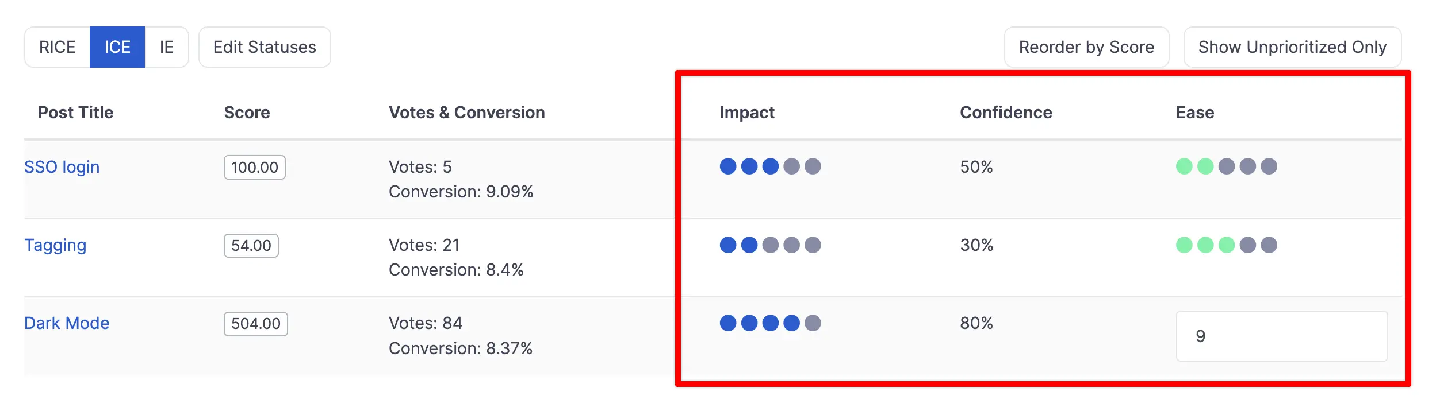
Task: Set Tagging ease to first dot
Action: pyautogui.click(x=1184, y=245)
